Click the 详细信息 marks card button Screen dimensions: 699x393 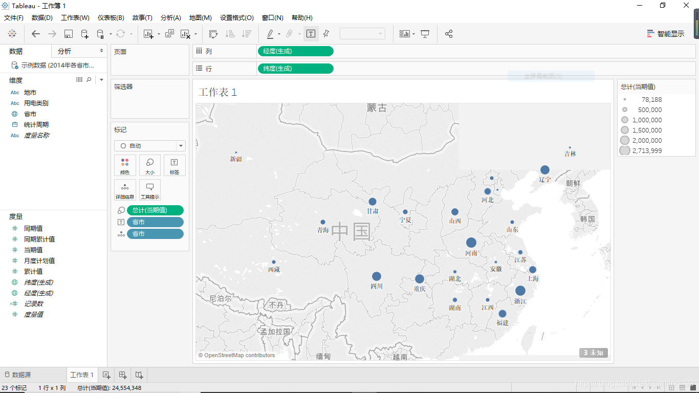[125, 190]
